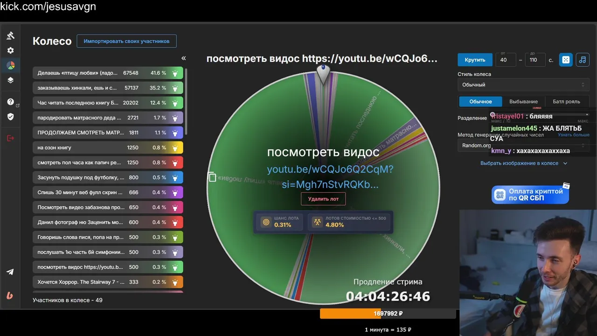
Task: Click the 'Колесо' page heading
Action: coord(52,41)
